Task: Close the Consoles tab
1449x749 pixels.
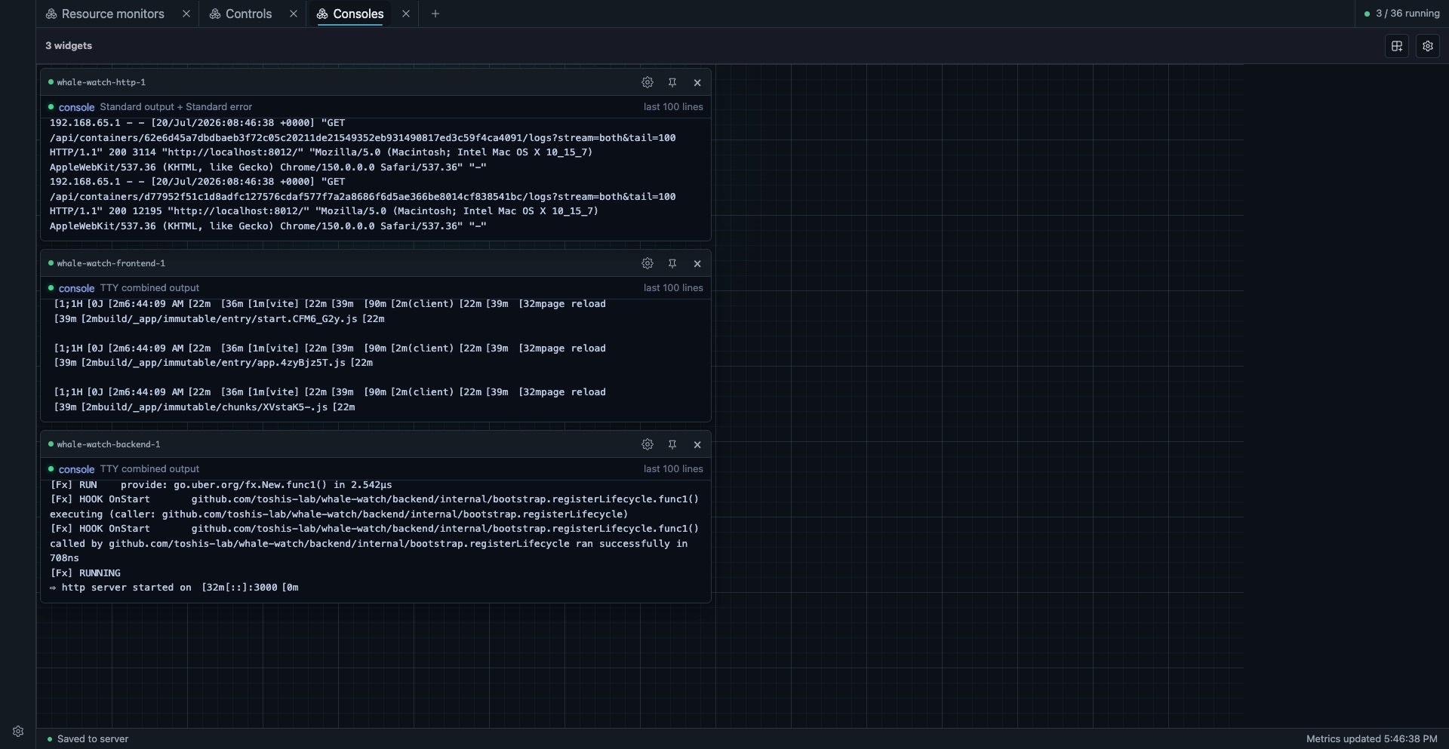Action: click(406, 14)
